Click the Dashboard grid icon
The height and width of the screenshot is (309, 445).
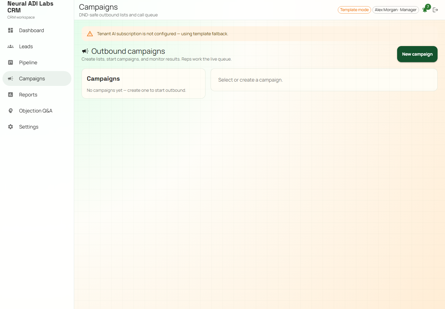point(11,30)
